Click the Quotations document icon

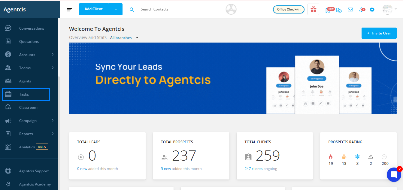[x=8, y=41]
